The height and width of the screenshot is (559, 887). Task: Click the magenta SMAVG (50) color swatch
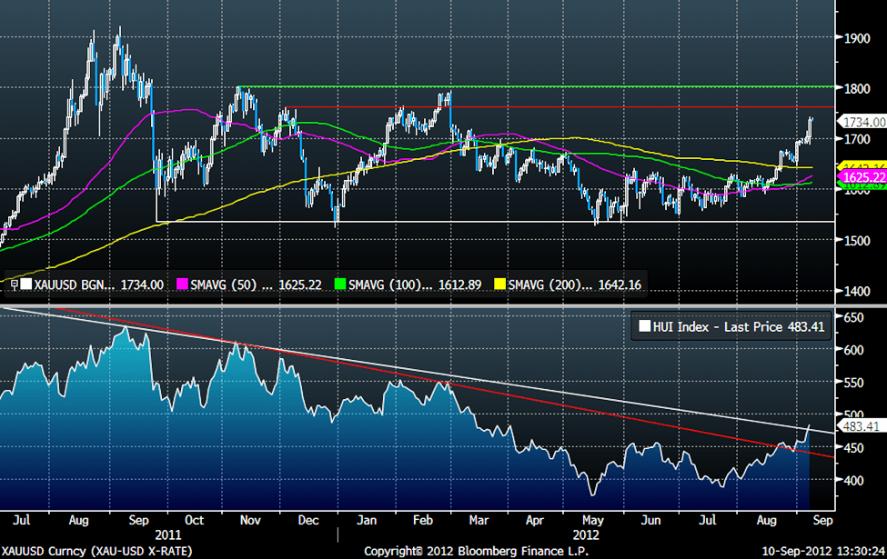[182, 284]
